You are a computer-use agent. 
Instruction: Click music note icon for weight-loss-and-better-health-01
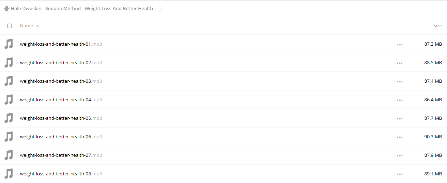click(x=9, y=44)
